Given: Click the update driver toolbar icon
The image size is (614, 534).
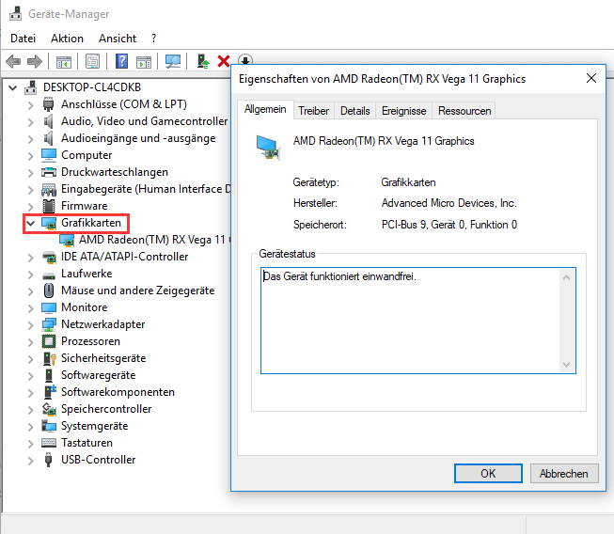Looking at the screenshot, I should (x=203, y=61).
